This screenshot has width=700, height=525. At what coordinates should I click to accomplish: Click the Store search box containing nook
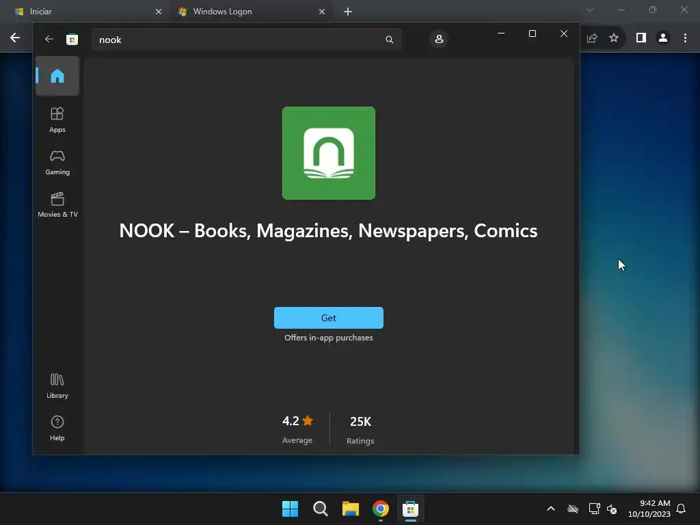pos(246,40)
